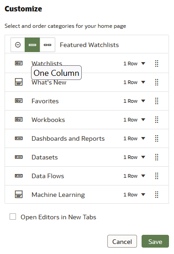The height and width of the screenshot is (254, 174).
Task: Save the home page customization
Action: coord(155,241)
